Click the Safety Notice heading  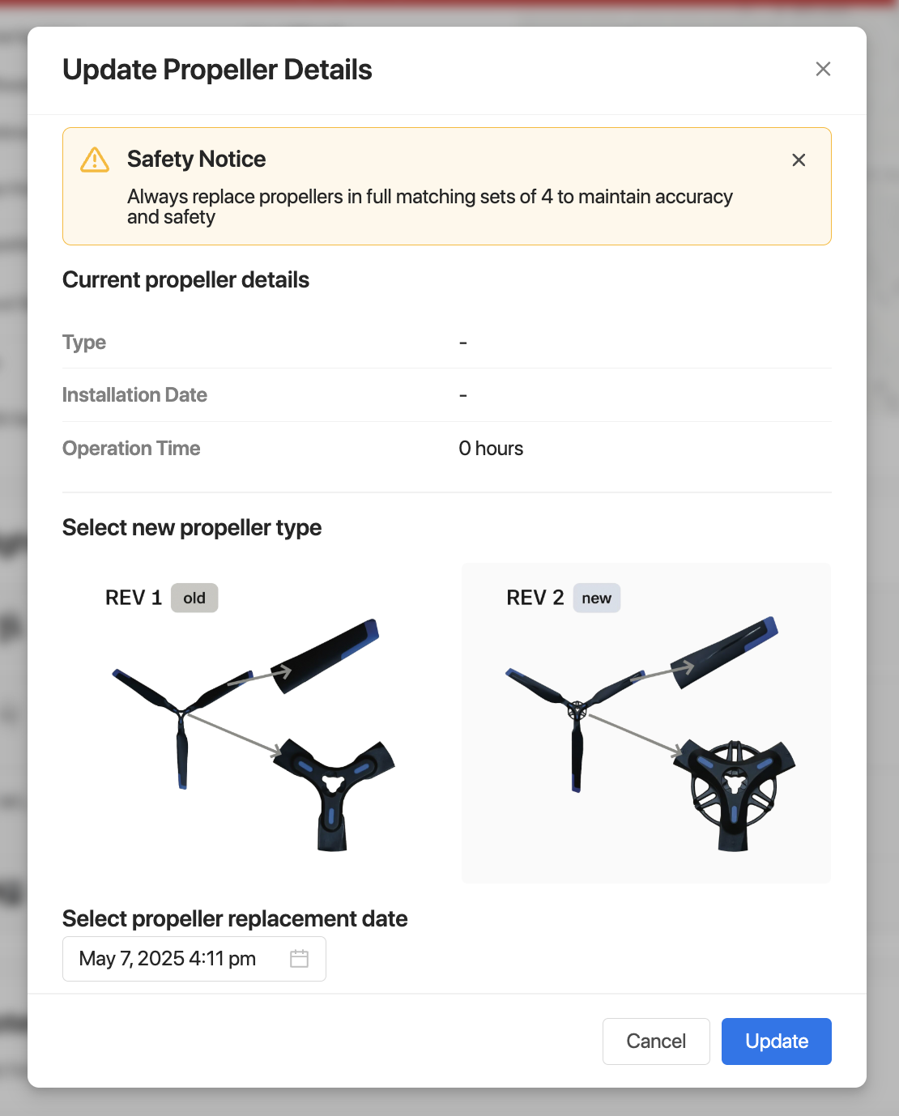(x=196, y=159)
